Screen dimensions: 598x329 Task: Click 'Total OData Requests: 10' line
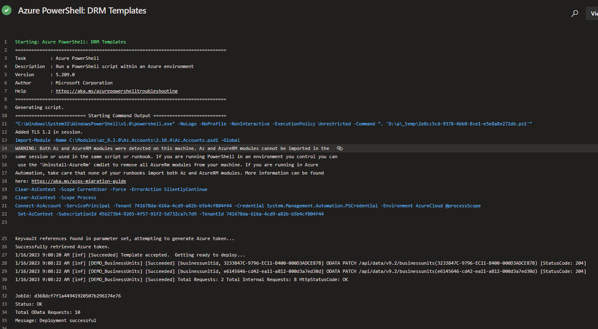coord(48,312)
